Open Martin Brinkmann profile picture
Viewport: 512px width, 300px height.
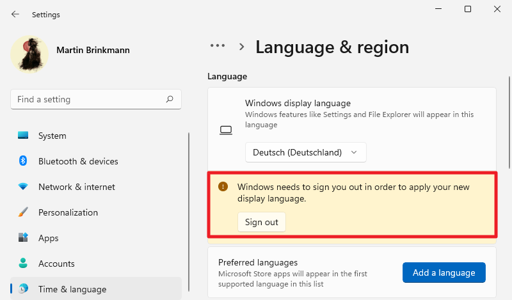29,54
